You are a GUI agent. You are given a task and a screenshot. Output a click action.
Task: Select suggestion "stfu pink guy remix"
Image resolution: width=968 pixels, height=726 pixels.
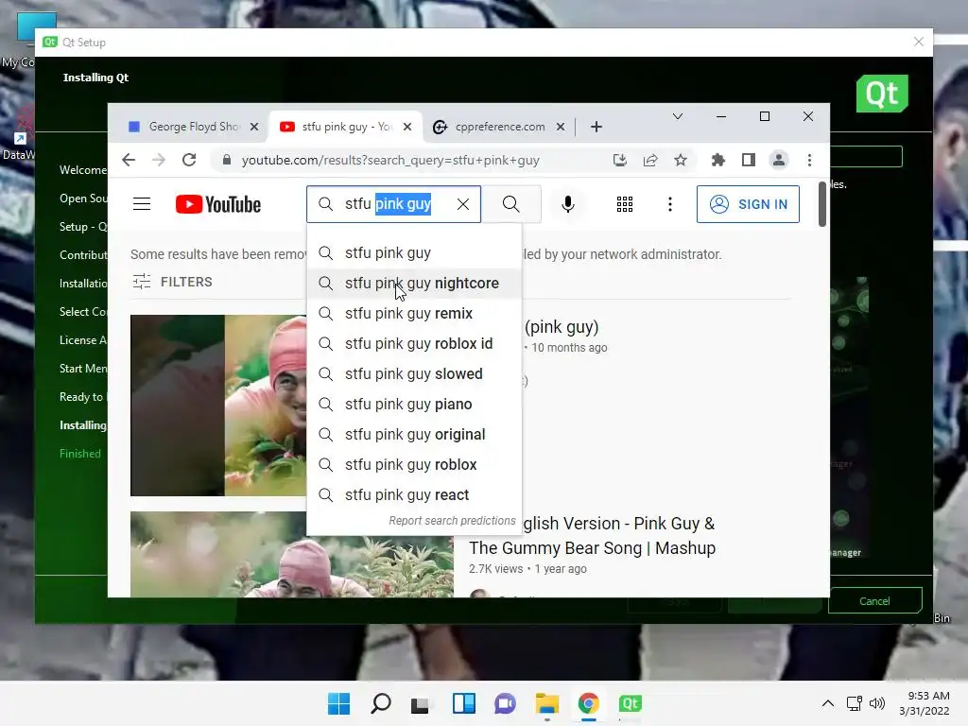coord(414,314)
